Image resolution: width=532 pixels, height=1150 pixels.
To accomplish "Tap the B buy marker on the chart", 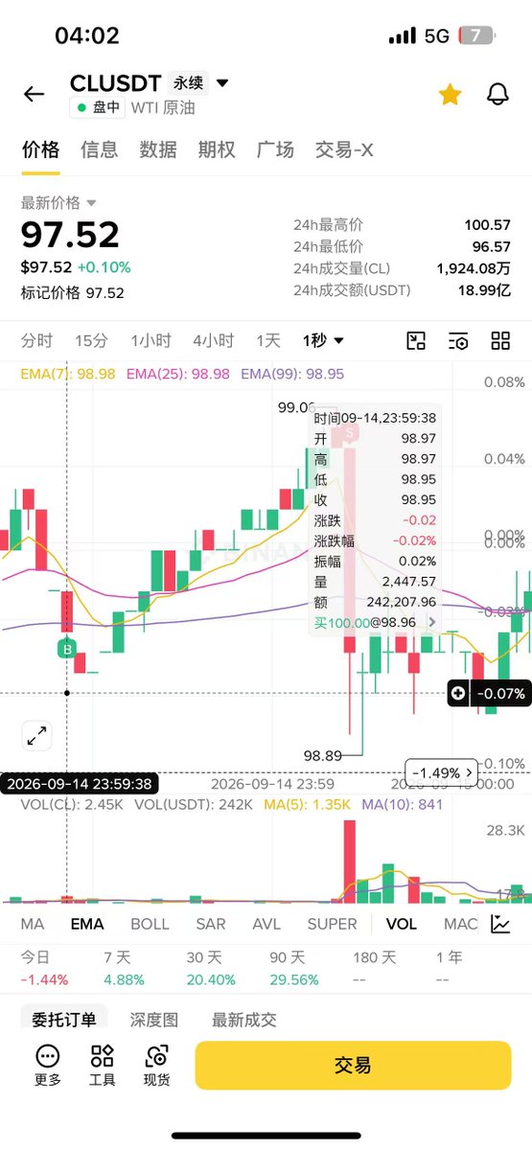I will pyautogui.click(x=67, y=648).
